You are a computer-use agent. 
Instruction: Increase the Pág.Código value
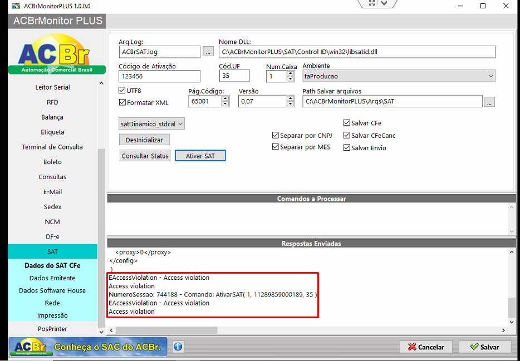[x=225, y=98]
